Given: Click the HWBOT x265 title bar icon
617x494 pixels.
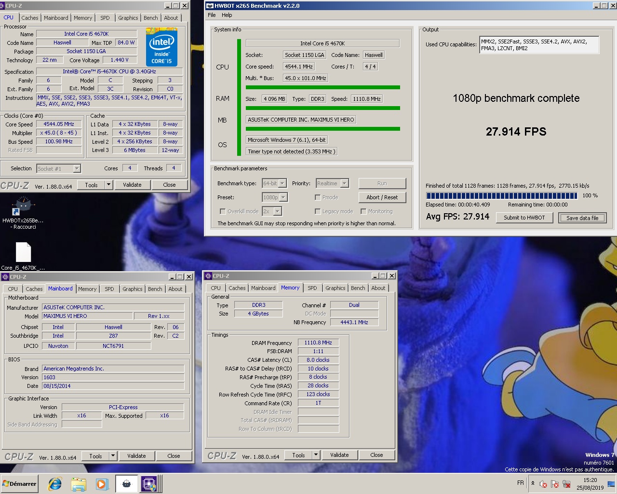Looking at the screenshot, I should tap(210, 6).
